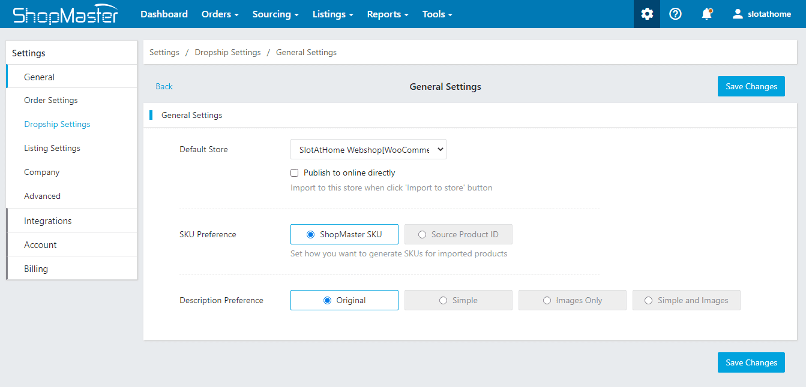Open Integrations section in sidebar

point(48,220)
